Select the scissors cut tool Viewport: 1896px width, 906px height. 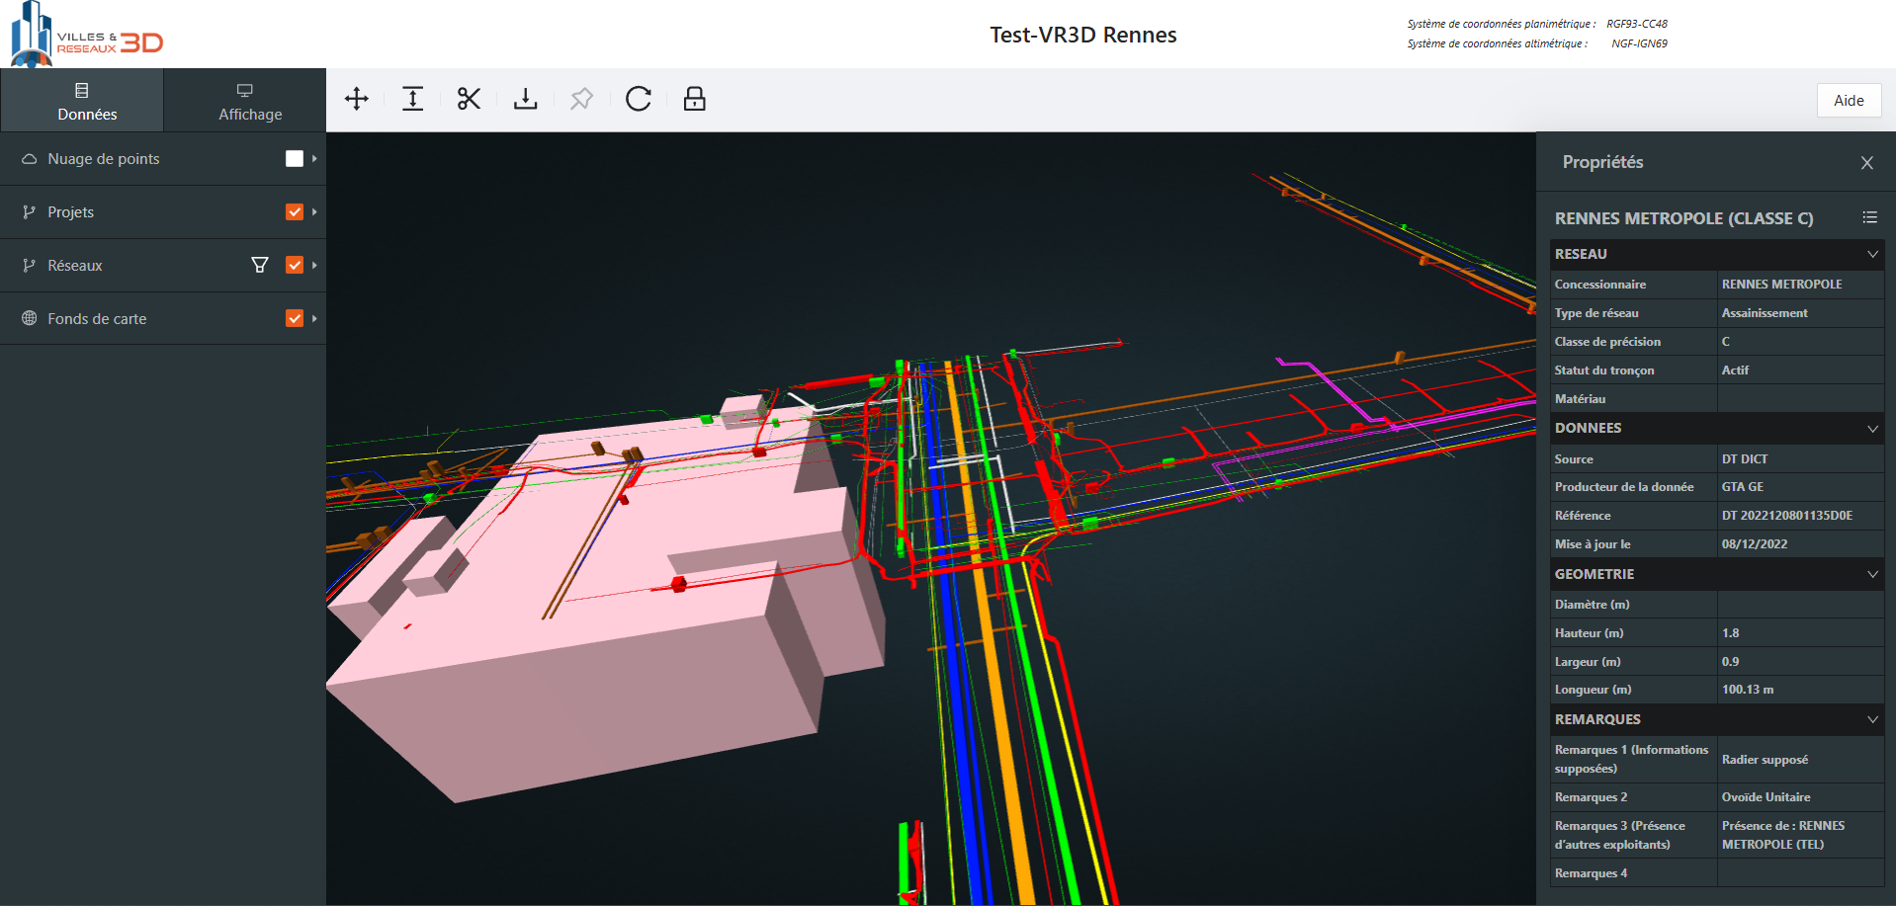click(469, 99)
